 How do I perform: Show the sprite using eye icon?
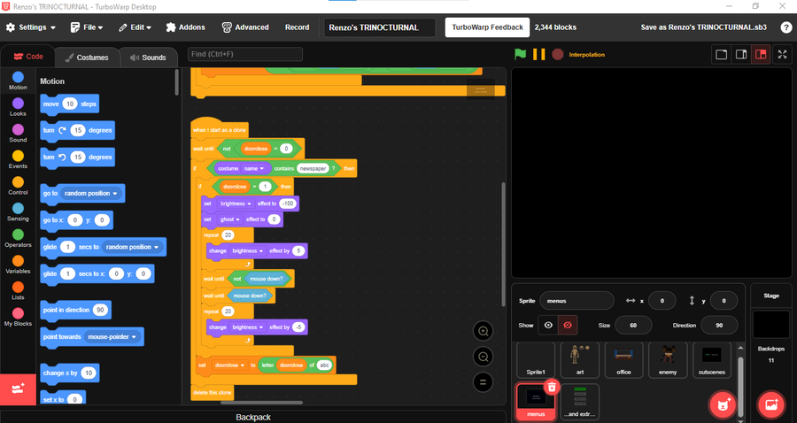tap(548, 325)
